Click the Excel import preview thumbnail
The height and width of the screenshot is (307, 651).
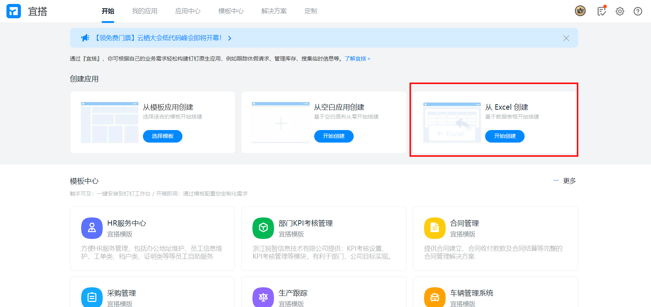[x=452, y=123]
